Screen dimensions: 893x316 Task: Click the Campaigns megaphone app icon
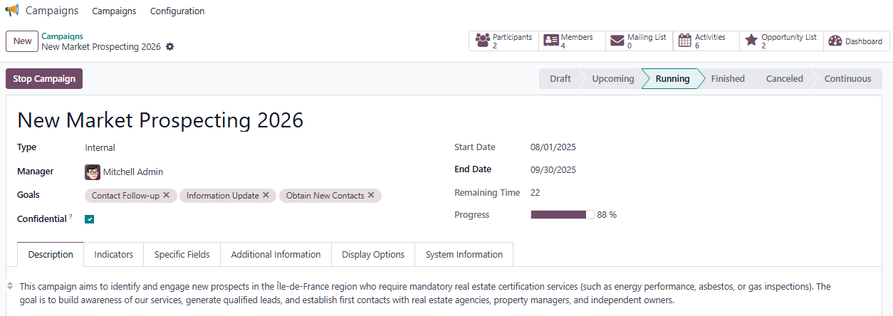click(x=12, y=11)
